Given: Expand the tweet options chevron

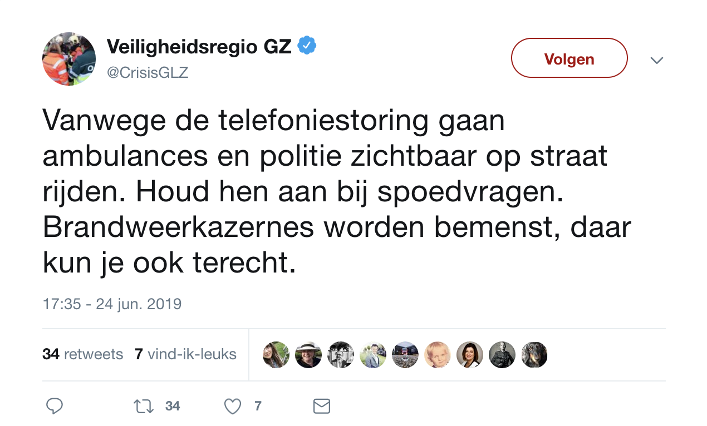Looking at the screenshot, I should tap(657, 60).
